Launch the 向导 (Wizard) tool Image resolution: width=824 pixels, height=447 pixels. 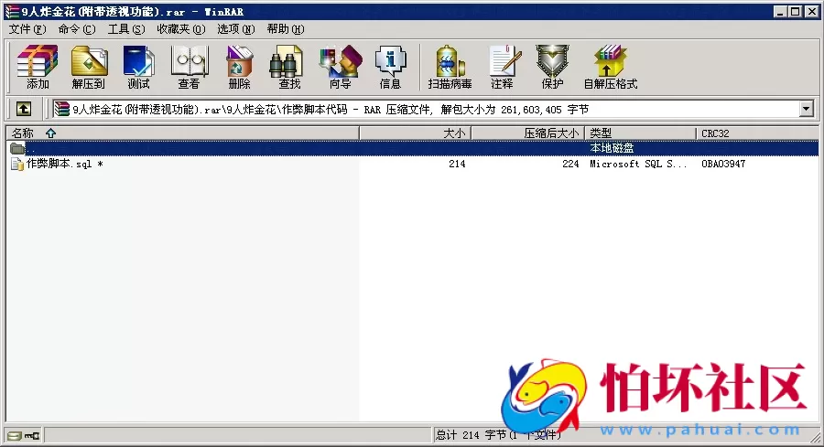click(x=340, y=68)
